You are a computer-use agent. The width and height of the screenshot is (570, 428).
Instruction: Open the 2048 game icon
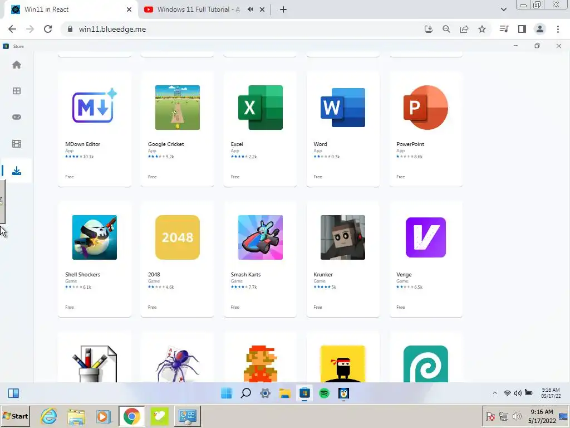178,237
